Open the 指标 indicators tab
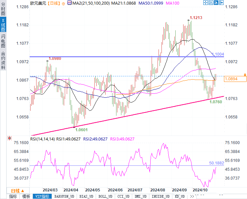 pos(13,196)
